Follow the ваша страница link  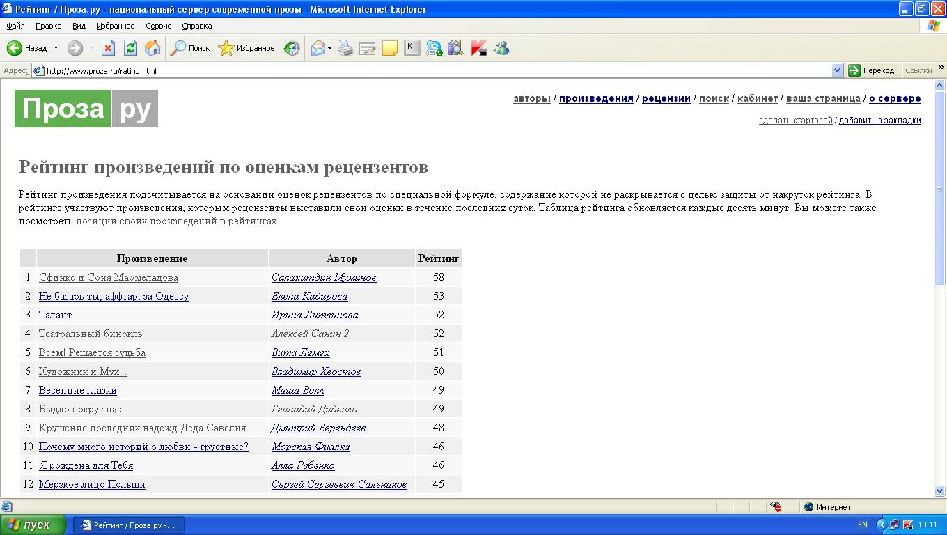pos(823,98)
